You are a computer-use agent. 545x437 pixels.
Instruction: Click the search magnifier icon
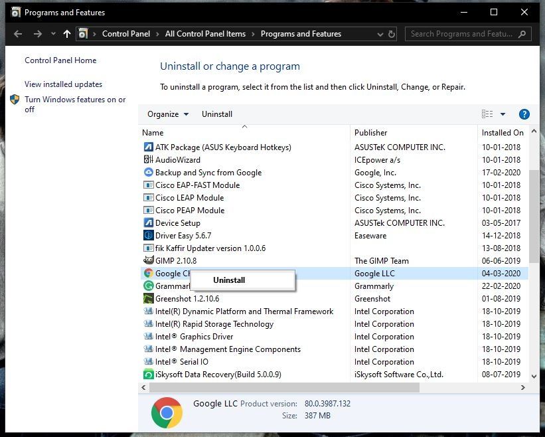pyautogui.click(x=522, y=34)
